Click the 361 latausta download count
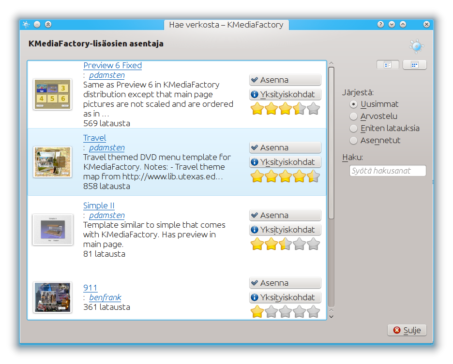 (x=106, y=307)
